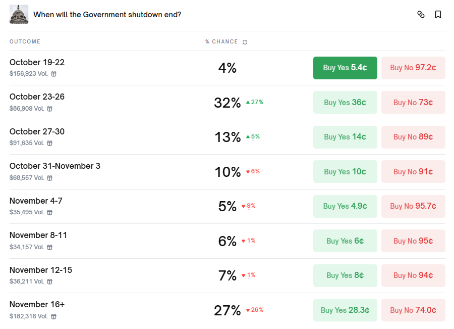Buy No at 73¢ for October 23-26
Image resolution: width=454 pixels, height=329 pixels.
pos(413,103)
